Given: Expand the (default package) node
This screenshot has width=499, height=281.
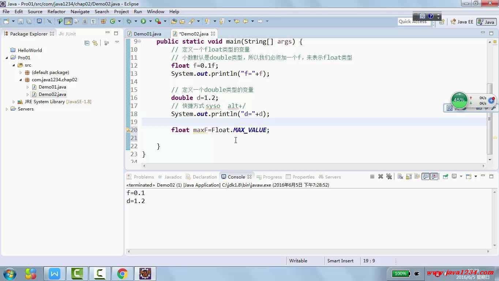Looking at the screenshot, I should [x=20, y=72].
